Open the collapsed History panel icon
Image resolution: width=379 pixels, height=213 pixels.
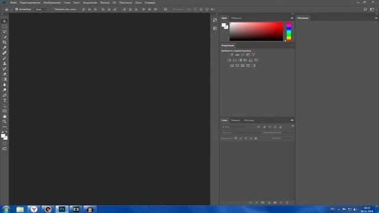[215, 20]
